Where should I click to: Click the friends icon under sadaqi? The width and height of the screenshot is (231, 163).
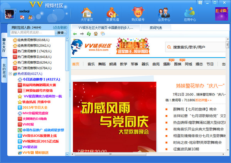[x=30, y=17]
